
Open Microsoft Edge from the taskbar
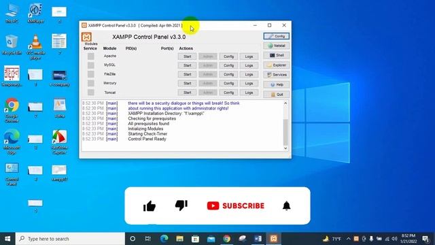pyautogui.click(x=164, y=239)
